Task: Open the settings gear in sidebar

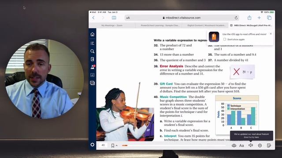Action: (x=93, y=145)
